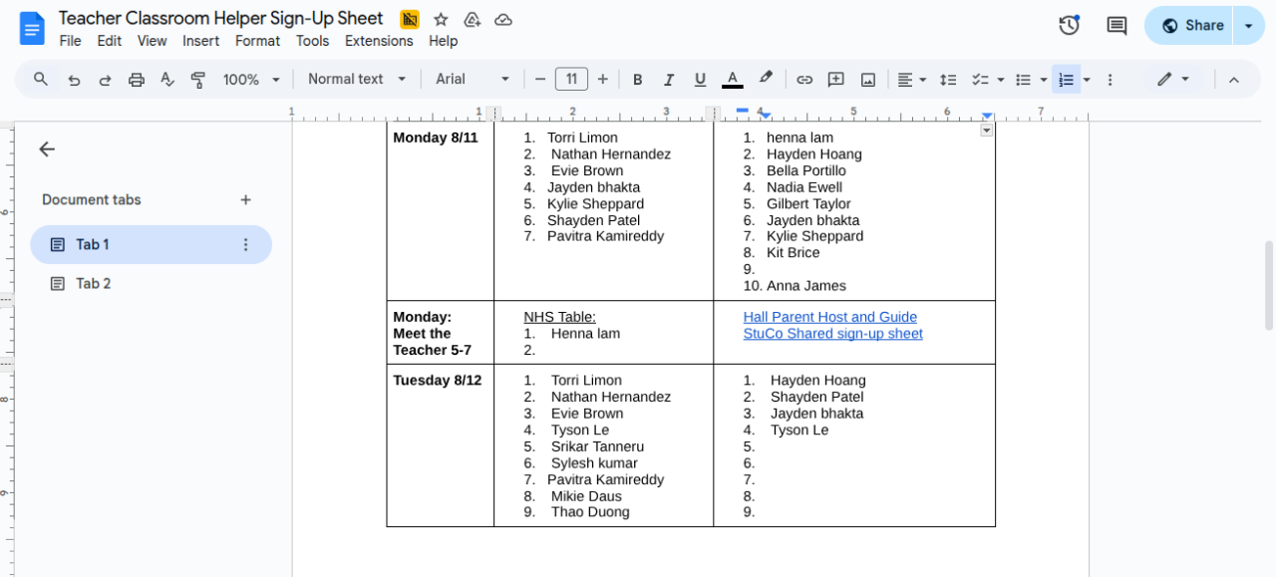
Task: Insert a link from the toolbar
Action: pyautogui.click(x=804, y=80)
